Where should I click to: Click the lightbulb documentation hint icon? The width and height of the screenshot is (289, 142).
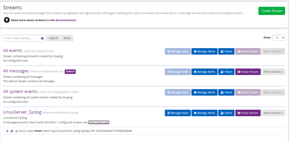[7, 20]
